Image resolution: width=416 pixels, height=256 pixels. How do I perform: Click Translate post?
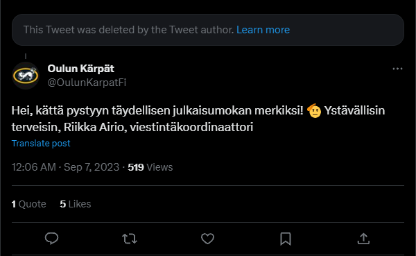[x=41, y=144]
